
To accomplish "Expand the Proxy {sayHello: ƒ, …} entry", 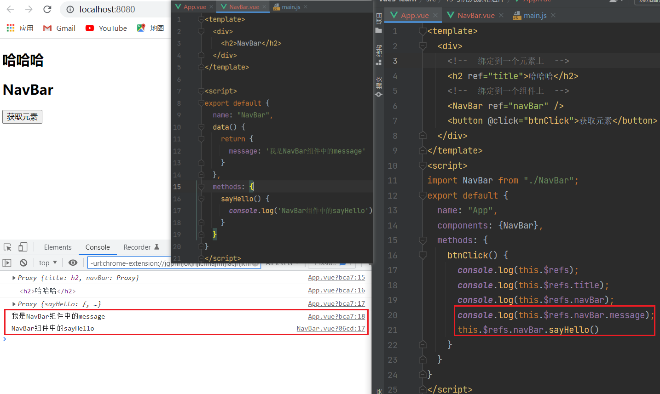I will [14, 304].
